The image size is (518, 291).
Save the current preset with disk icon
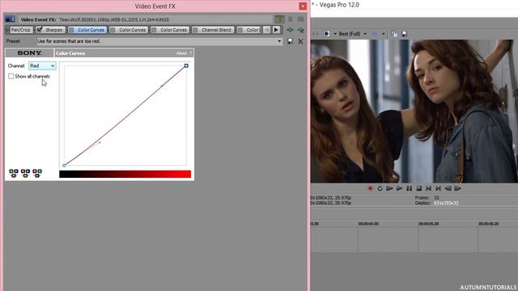(x=290, y=41)
